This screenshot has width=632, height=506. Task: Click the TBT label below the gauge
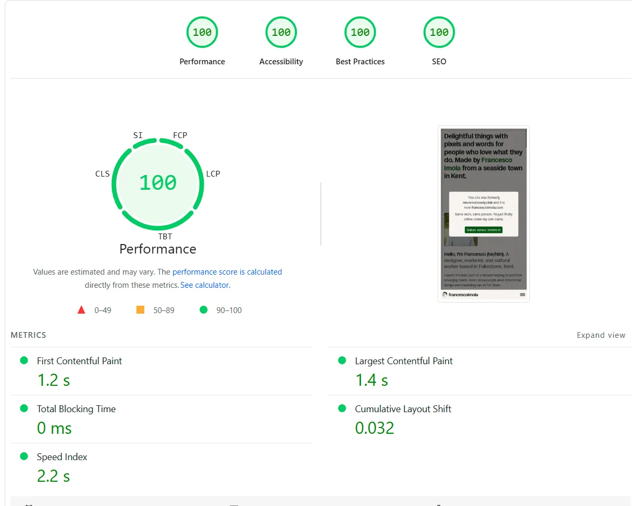165,236
